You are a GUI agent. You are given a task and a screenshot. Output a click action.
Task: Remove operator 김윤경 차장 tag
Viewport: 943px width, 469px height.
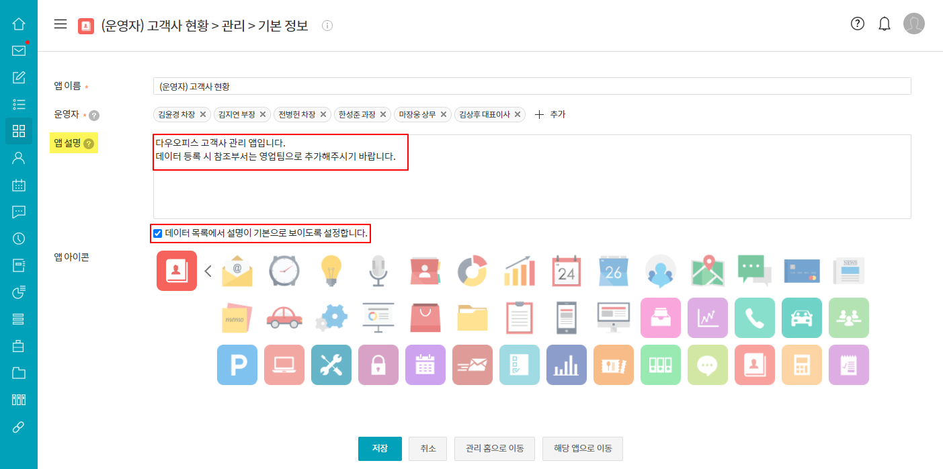click(x=203, y=114)
